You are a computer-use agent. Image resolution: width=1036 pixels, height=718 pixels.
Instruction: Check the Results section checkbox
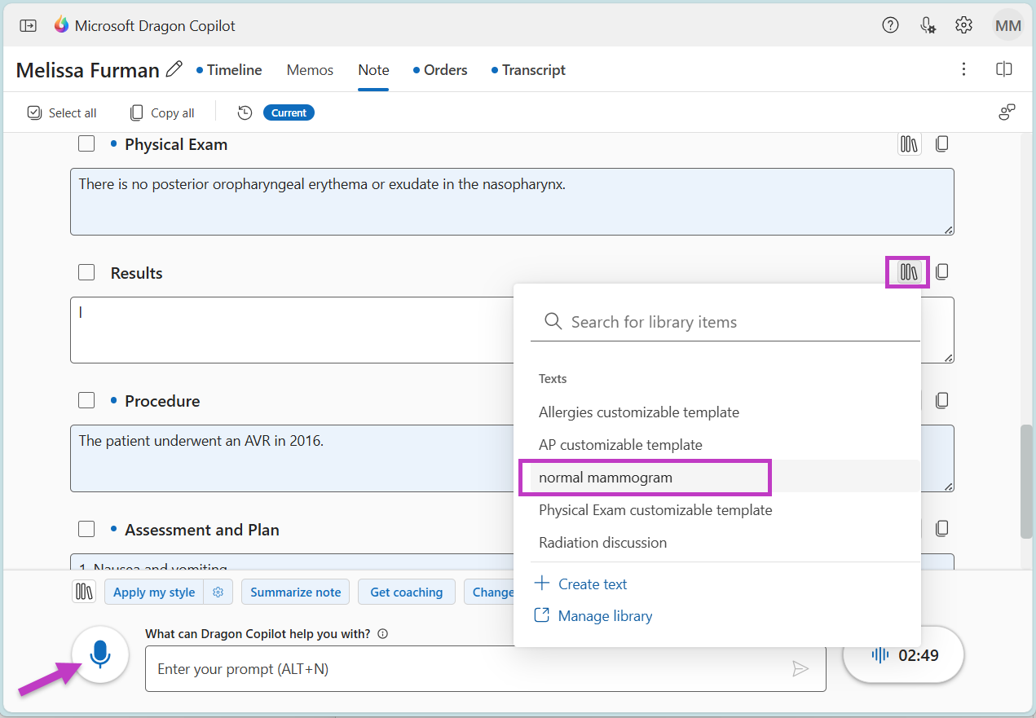(86, 273)
